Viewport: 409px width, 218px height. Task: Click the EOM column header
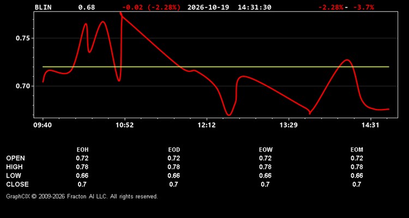point(357,150)
